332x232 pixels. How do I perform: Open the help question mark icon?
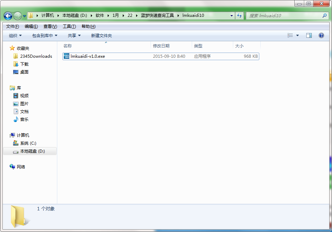(x=321, y=35)
